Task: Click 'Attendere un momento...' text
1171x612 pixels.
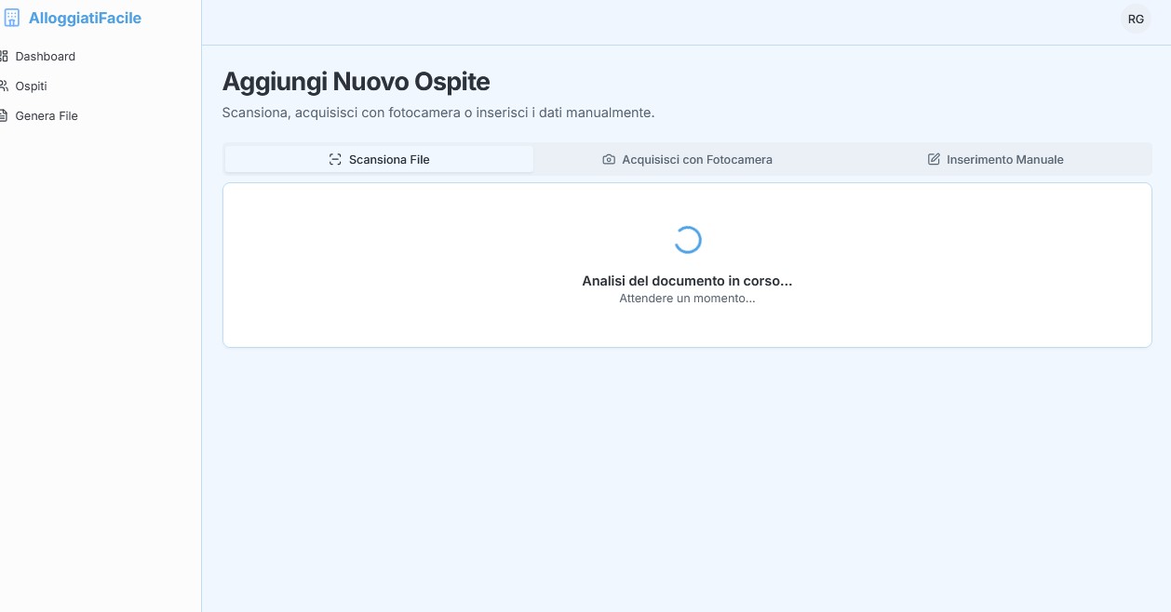Action: click(x=687, y=299)
